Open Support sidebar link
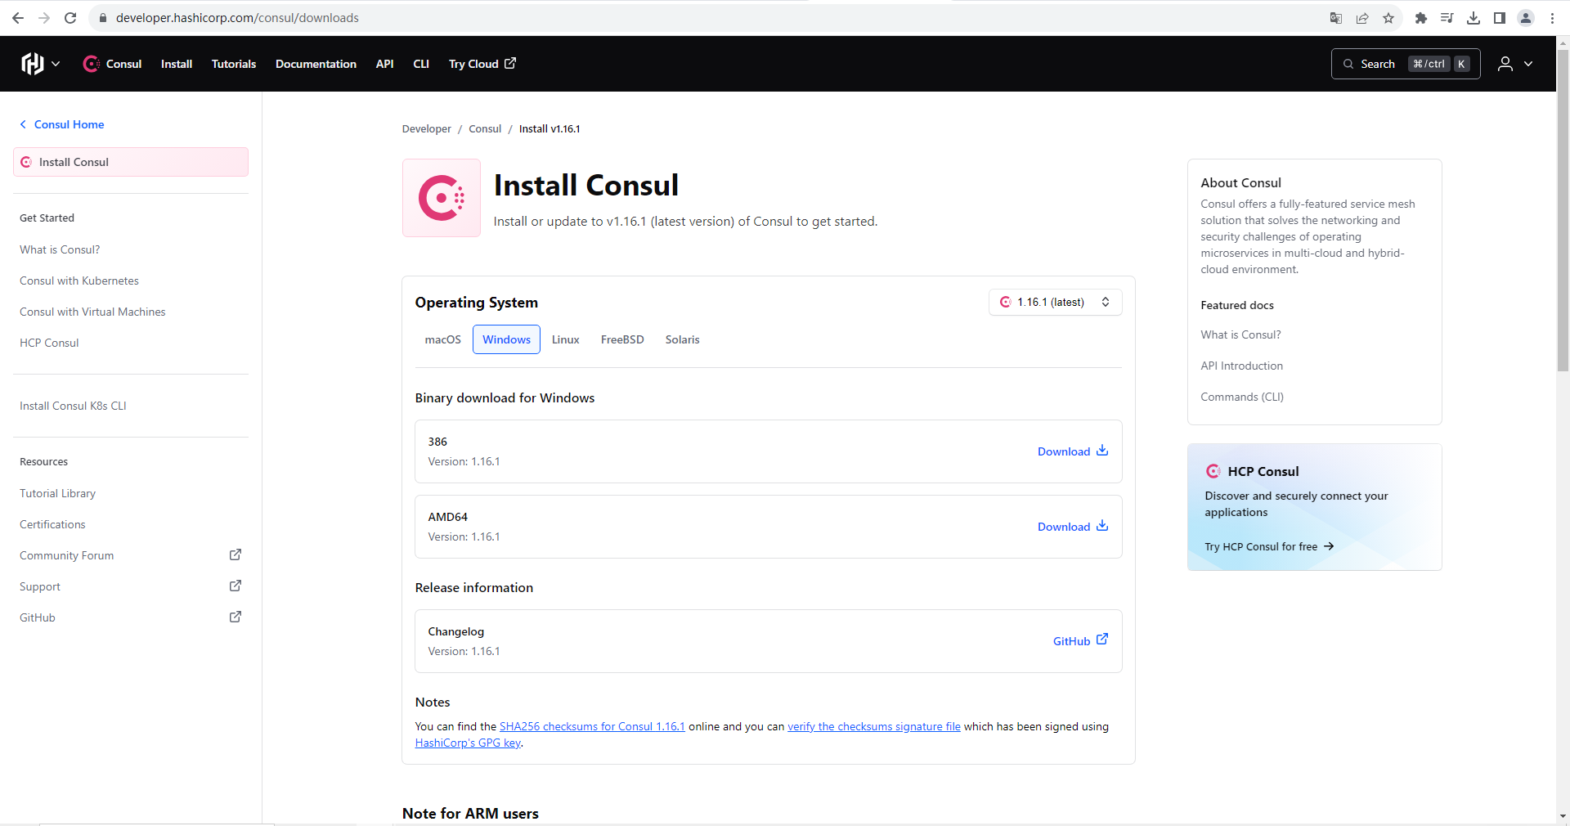 click(x=40, y=586)
